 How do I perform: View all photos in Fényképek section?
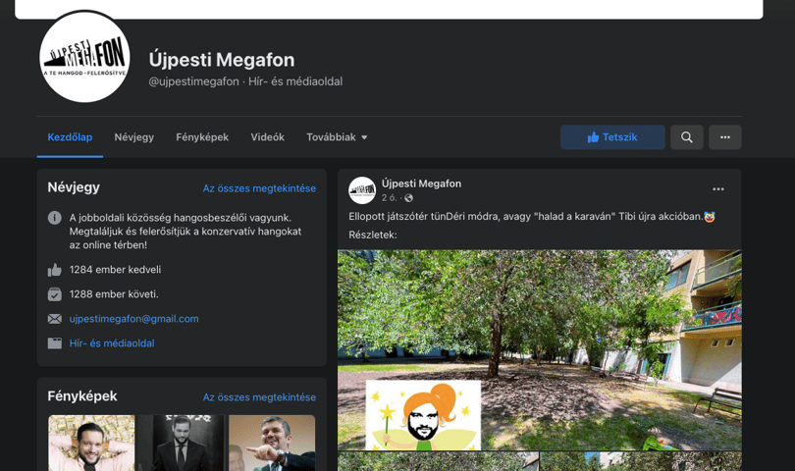(259, 397)
